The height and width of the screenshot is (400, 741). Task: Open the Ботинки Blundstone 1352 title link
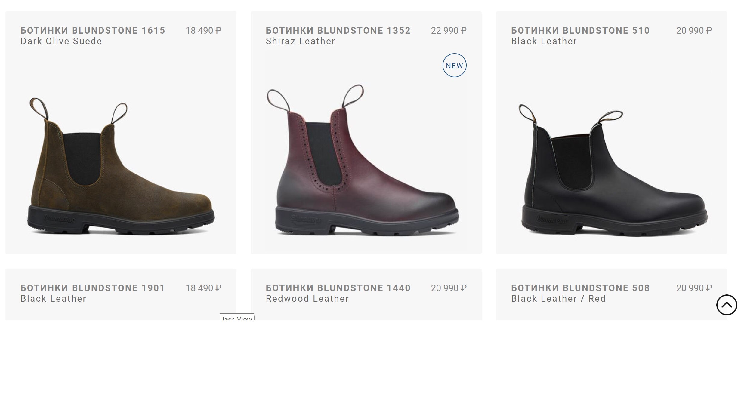pos(338,31)
